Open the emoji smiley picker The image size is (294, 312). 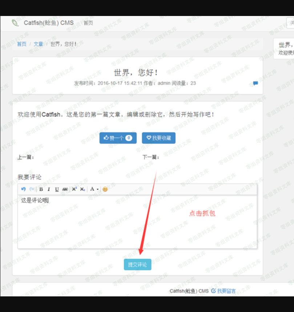coord(105,189)
